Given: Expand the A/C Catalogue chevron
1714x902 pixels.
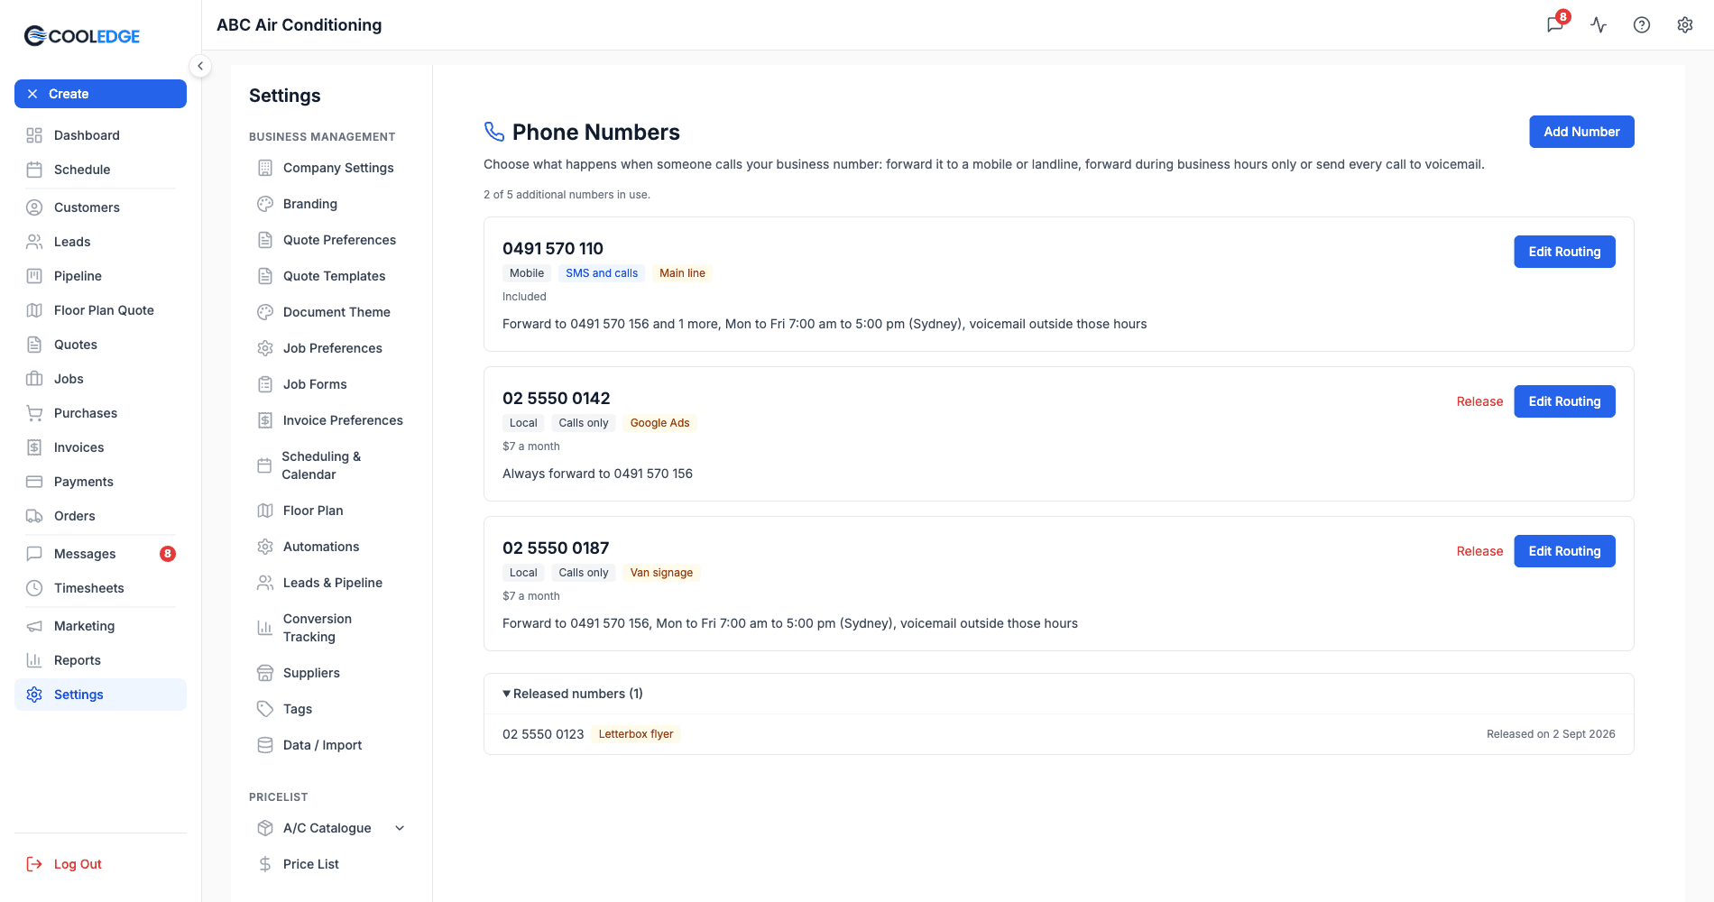Looking at the screenshot, I should point(400,828).
